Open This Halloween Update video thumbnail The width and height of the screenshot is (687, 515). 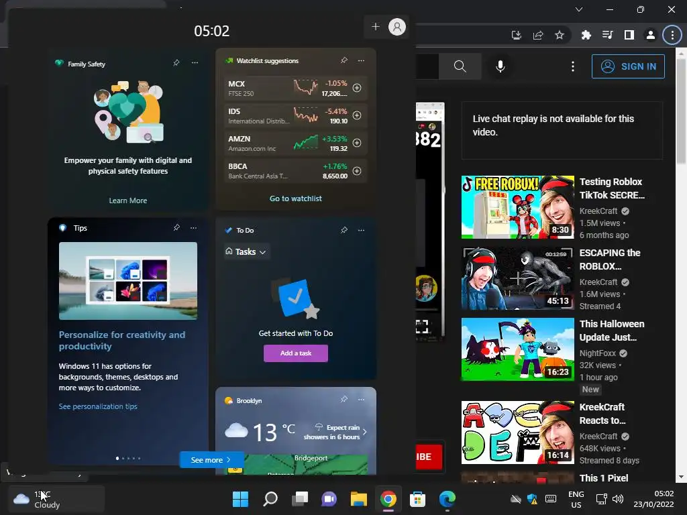(518, 349)
